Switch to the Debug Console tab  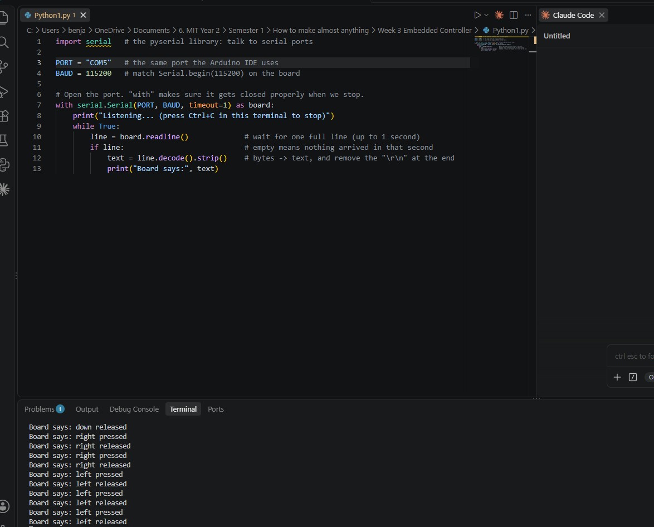134,409
